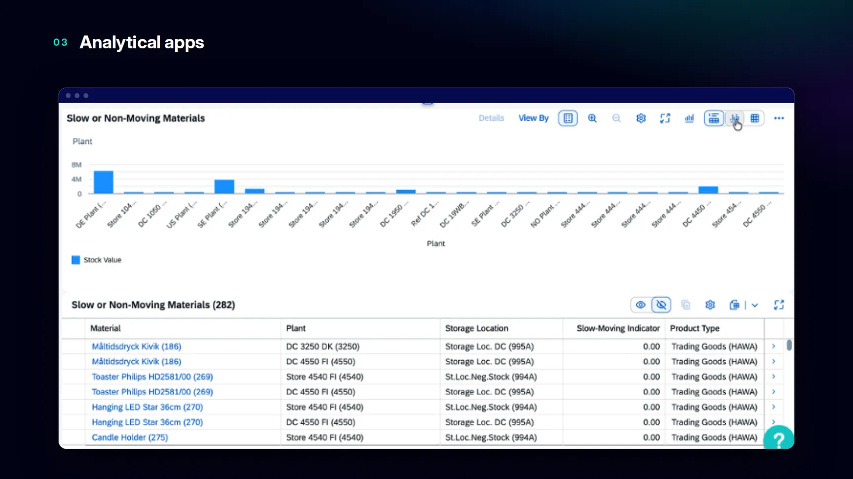The width and height of the screenshot is (853, 479).
Task: Click the hide details crossed-eye icon
Action: (661, 305)
